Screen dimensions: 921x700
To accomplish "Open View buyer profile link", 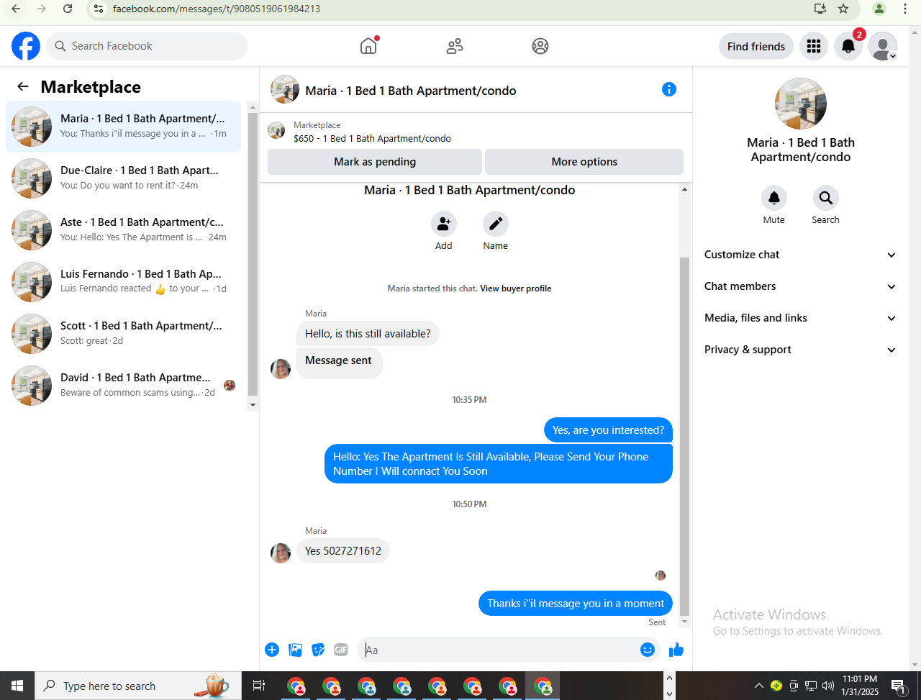I will (x=516, y=288).
